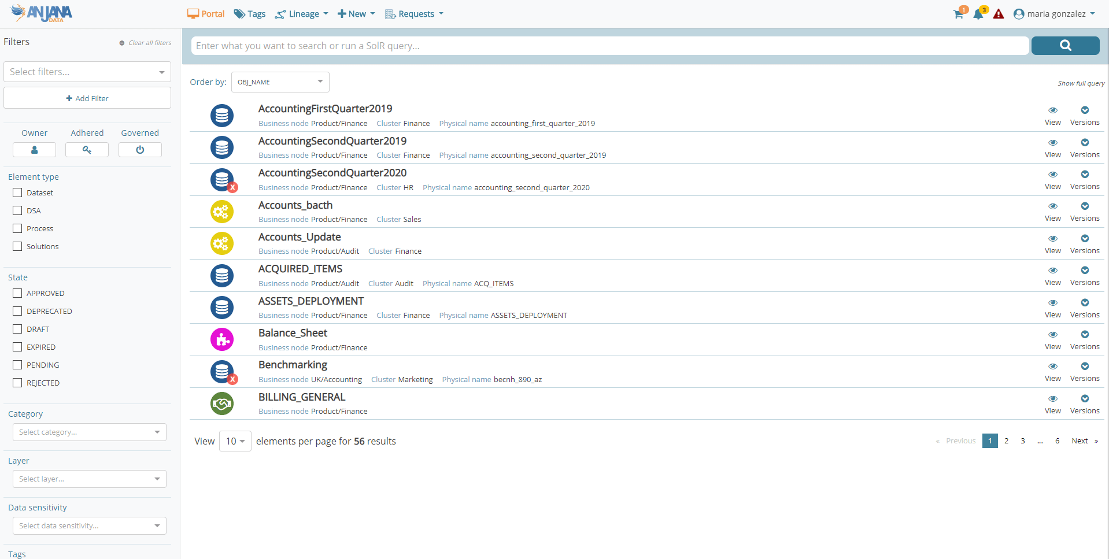View the AccountingFirstQuarter2019 eye icon
The height and width of the screenshot is (559, 1109).
pos(1052,110)
